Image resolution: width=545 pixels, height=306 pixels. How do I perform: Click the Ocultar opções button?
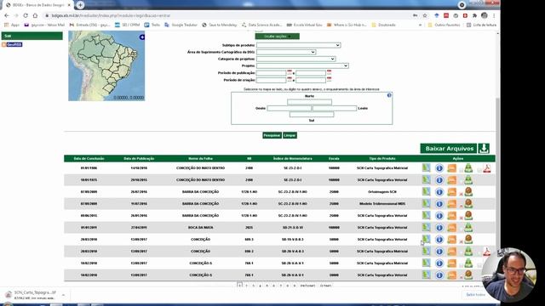pos(277,37)
